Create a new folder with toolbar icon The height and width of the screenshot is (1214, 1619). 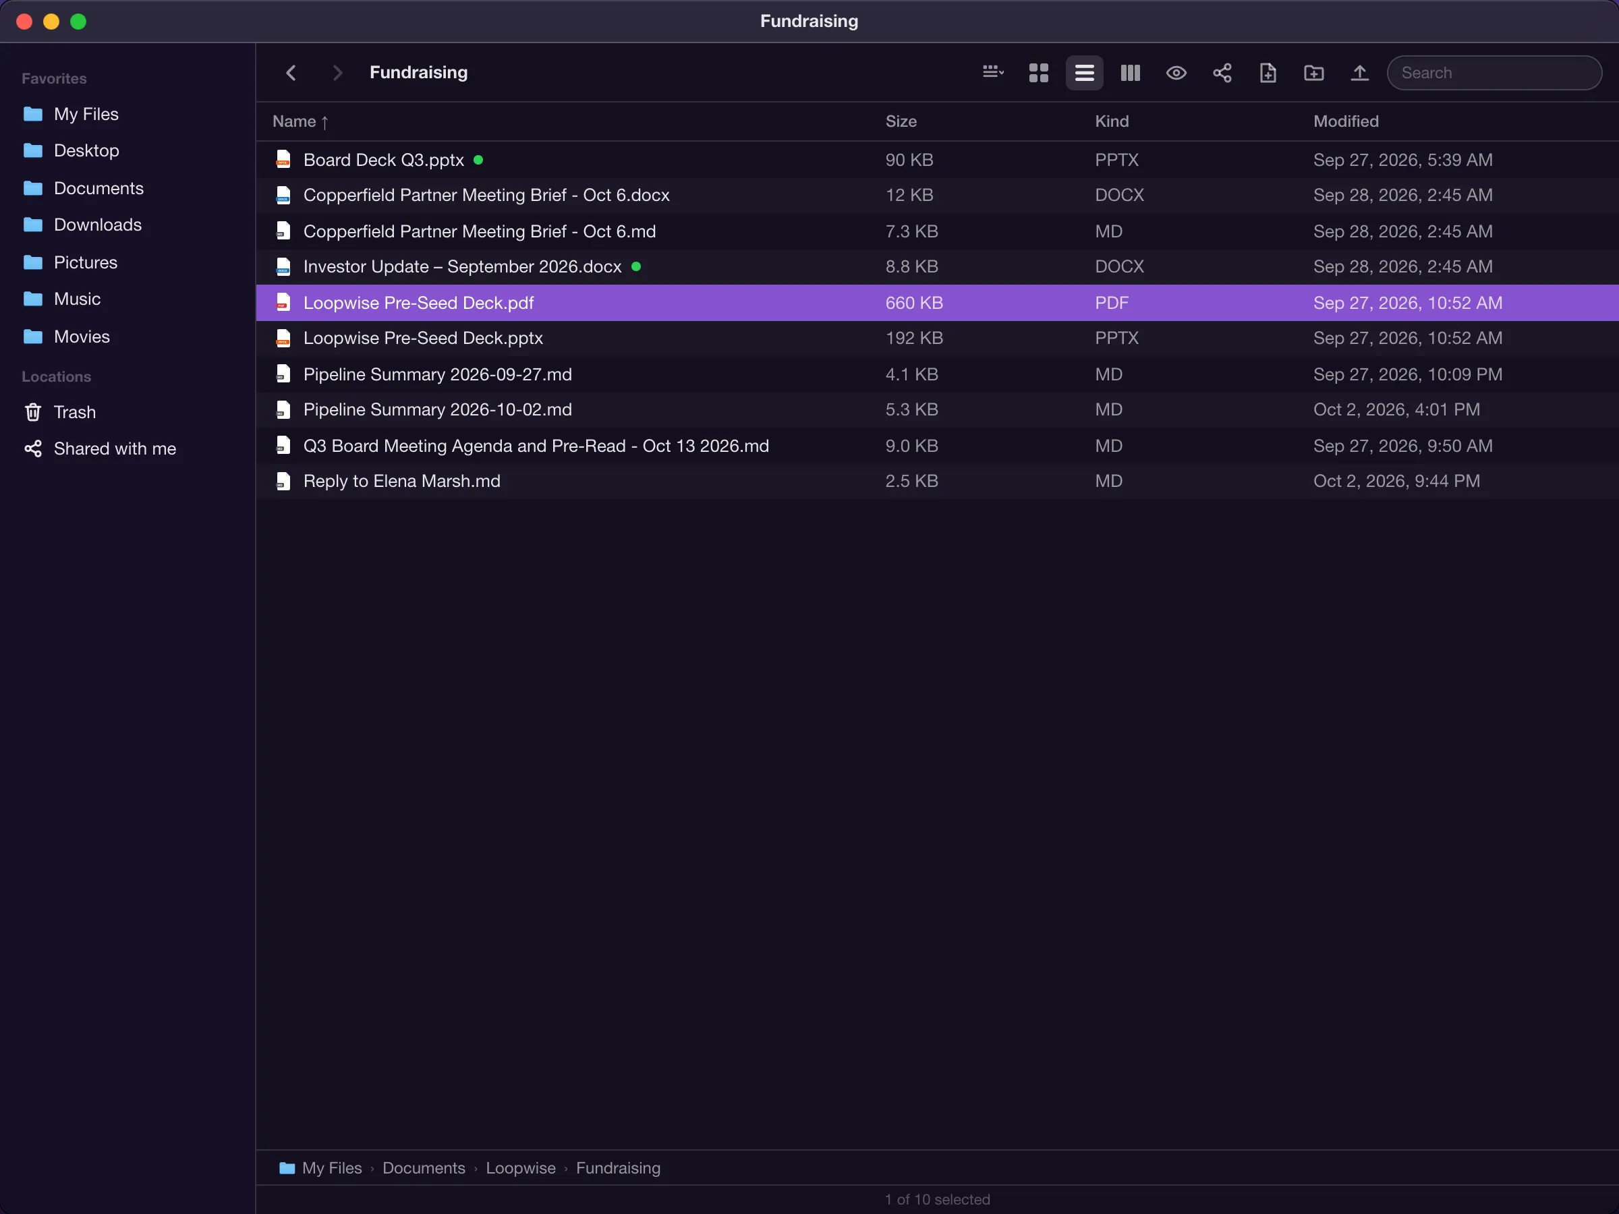click(x=1314, y=72)
